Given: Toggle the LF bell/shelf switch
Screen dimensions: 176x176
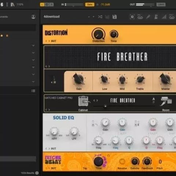Looking at the screenshot, I should (x=93, y=123).
